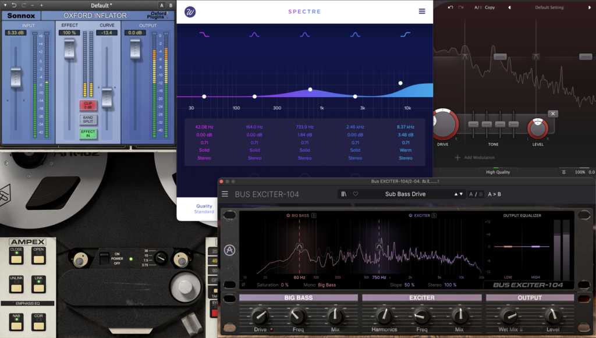Image resolution: width=596 pixels, height=338 pixels.
Task: Toggle the BAND SPLIT button on Inflator
Action: (x=88, y=120)
